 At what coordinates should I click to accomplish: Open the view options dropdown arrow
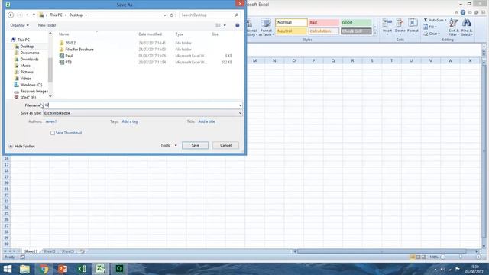[x=225, y=25]
